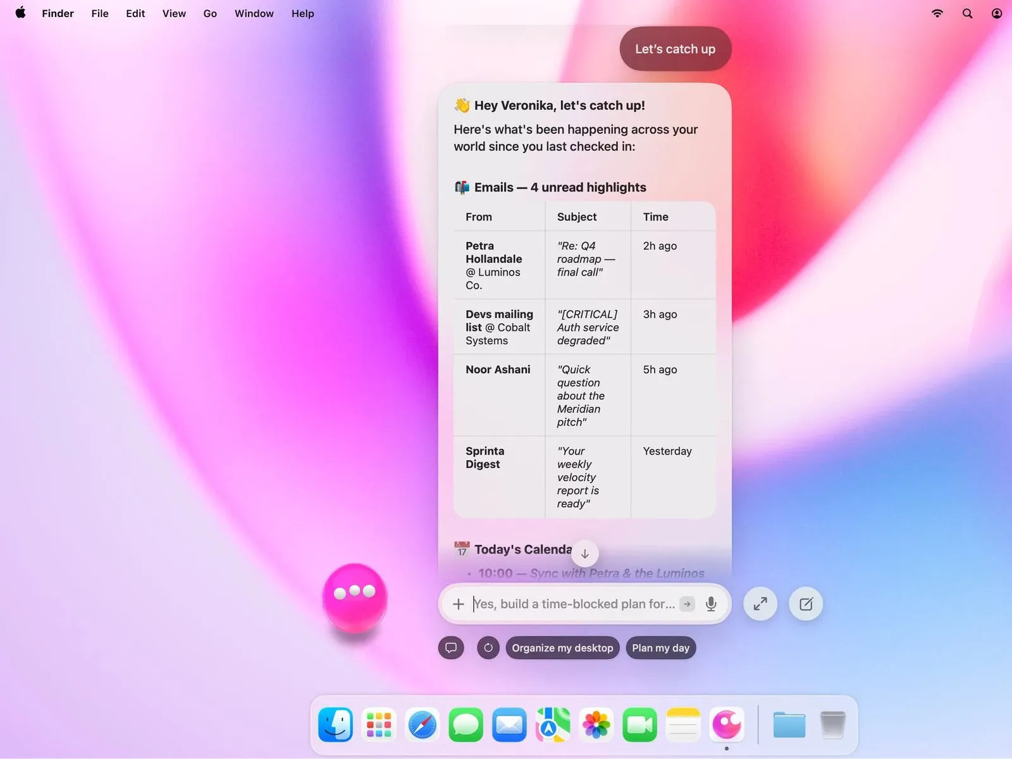1012x759 pixels.
Task: Open Photos from the dock
Action: tap(596, 725)
